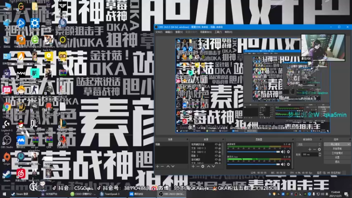Click the 停止推流 button
Image resolution: width=352 pixels, height=198 pixels.
335,144
